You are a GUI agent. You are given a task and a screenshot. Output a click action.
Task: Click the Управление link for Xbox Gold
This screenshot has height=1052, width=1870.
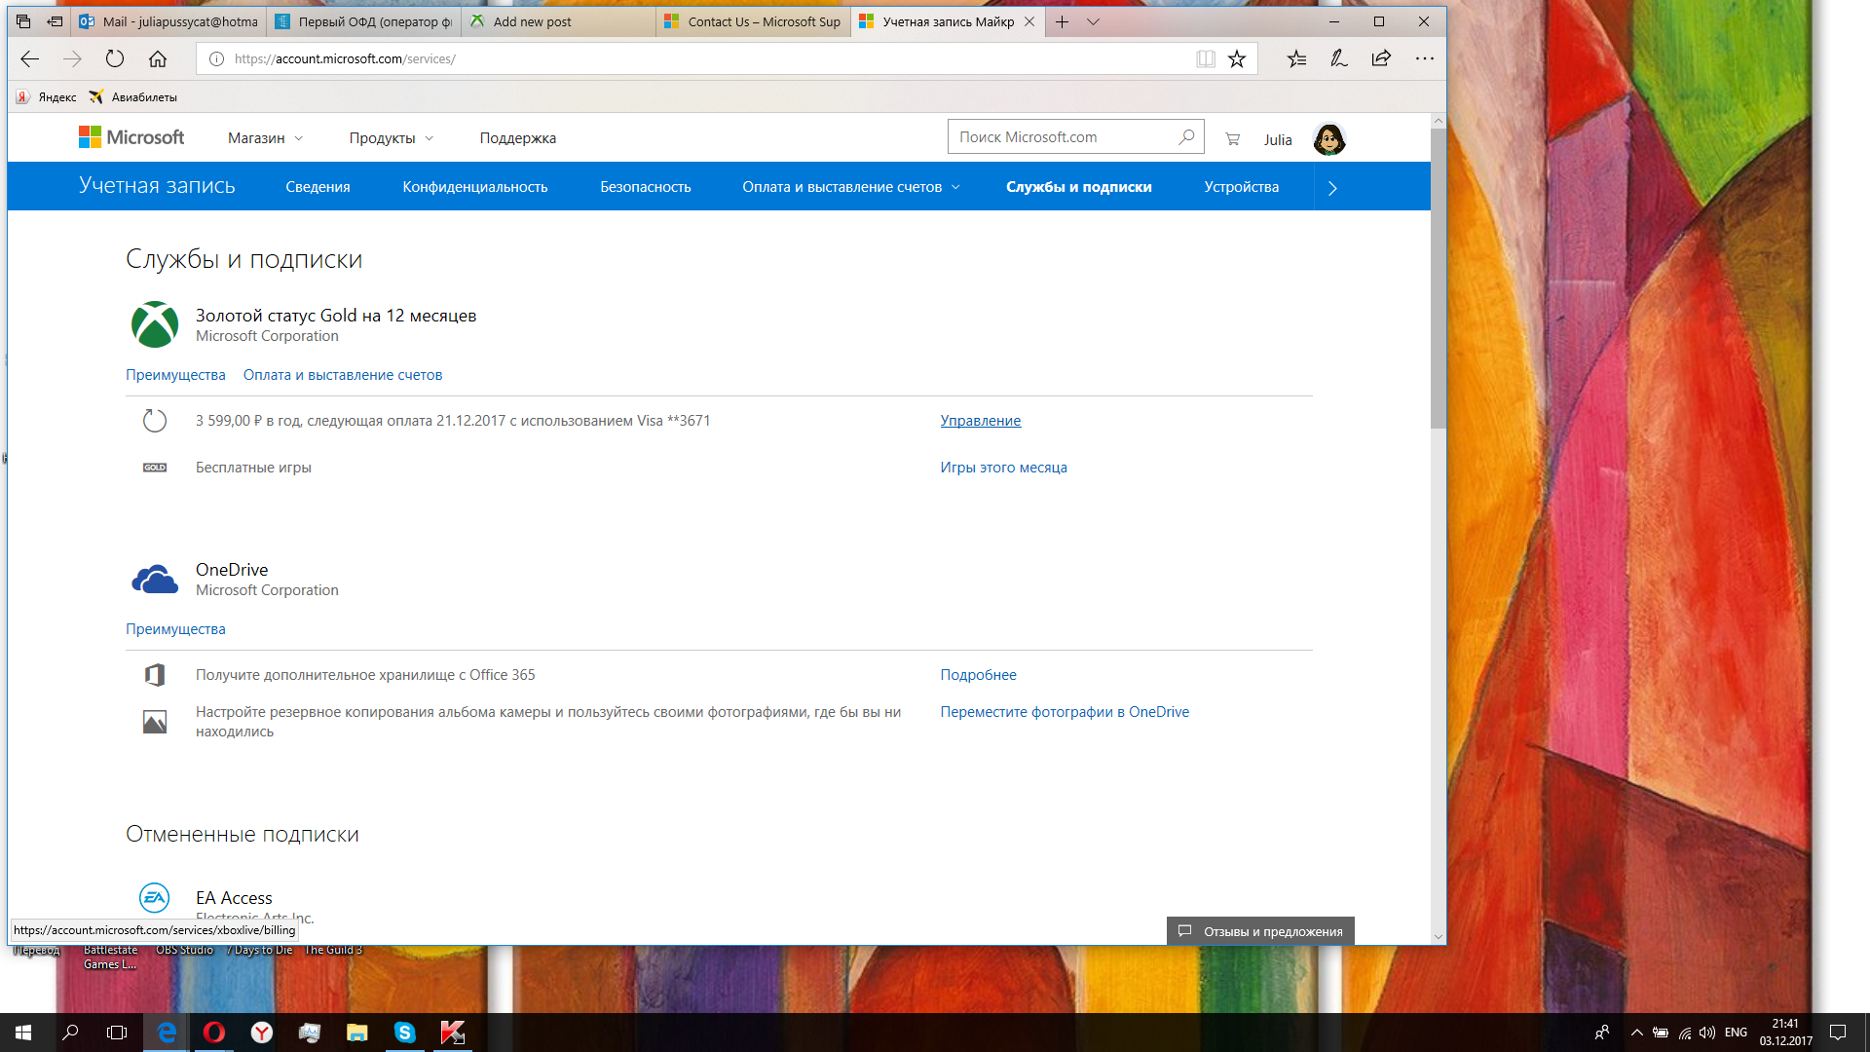[980, 421]
